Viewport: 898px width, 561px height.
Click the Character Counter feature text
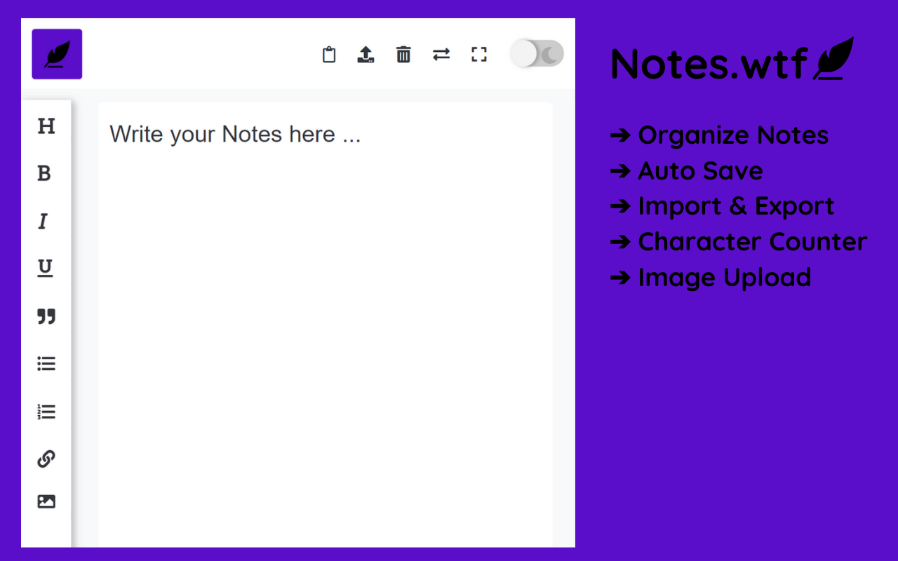tap(753, 241)
